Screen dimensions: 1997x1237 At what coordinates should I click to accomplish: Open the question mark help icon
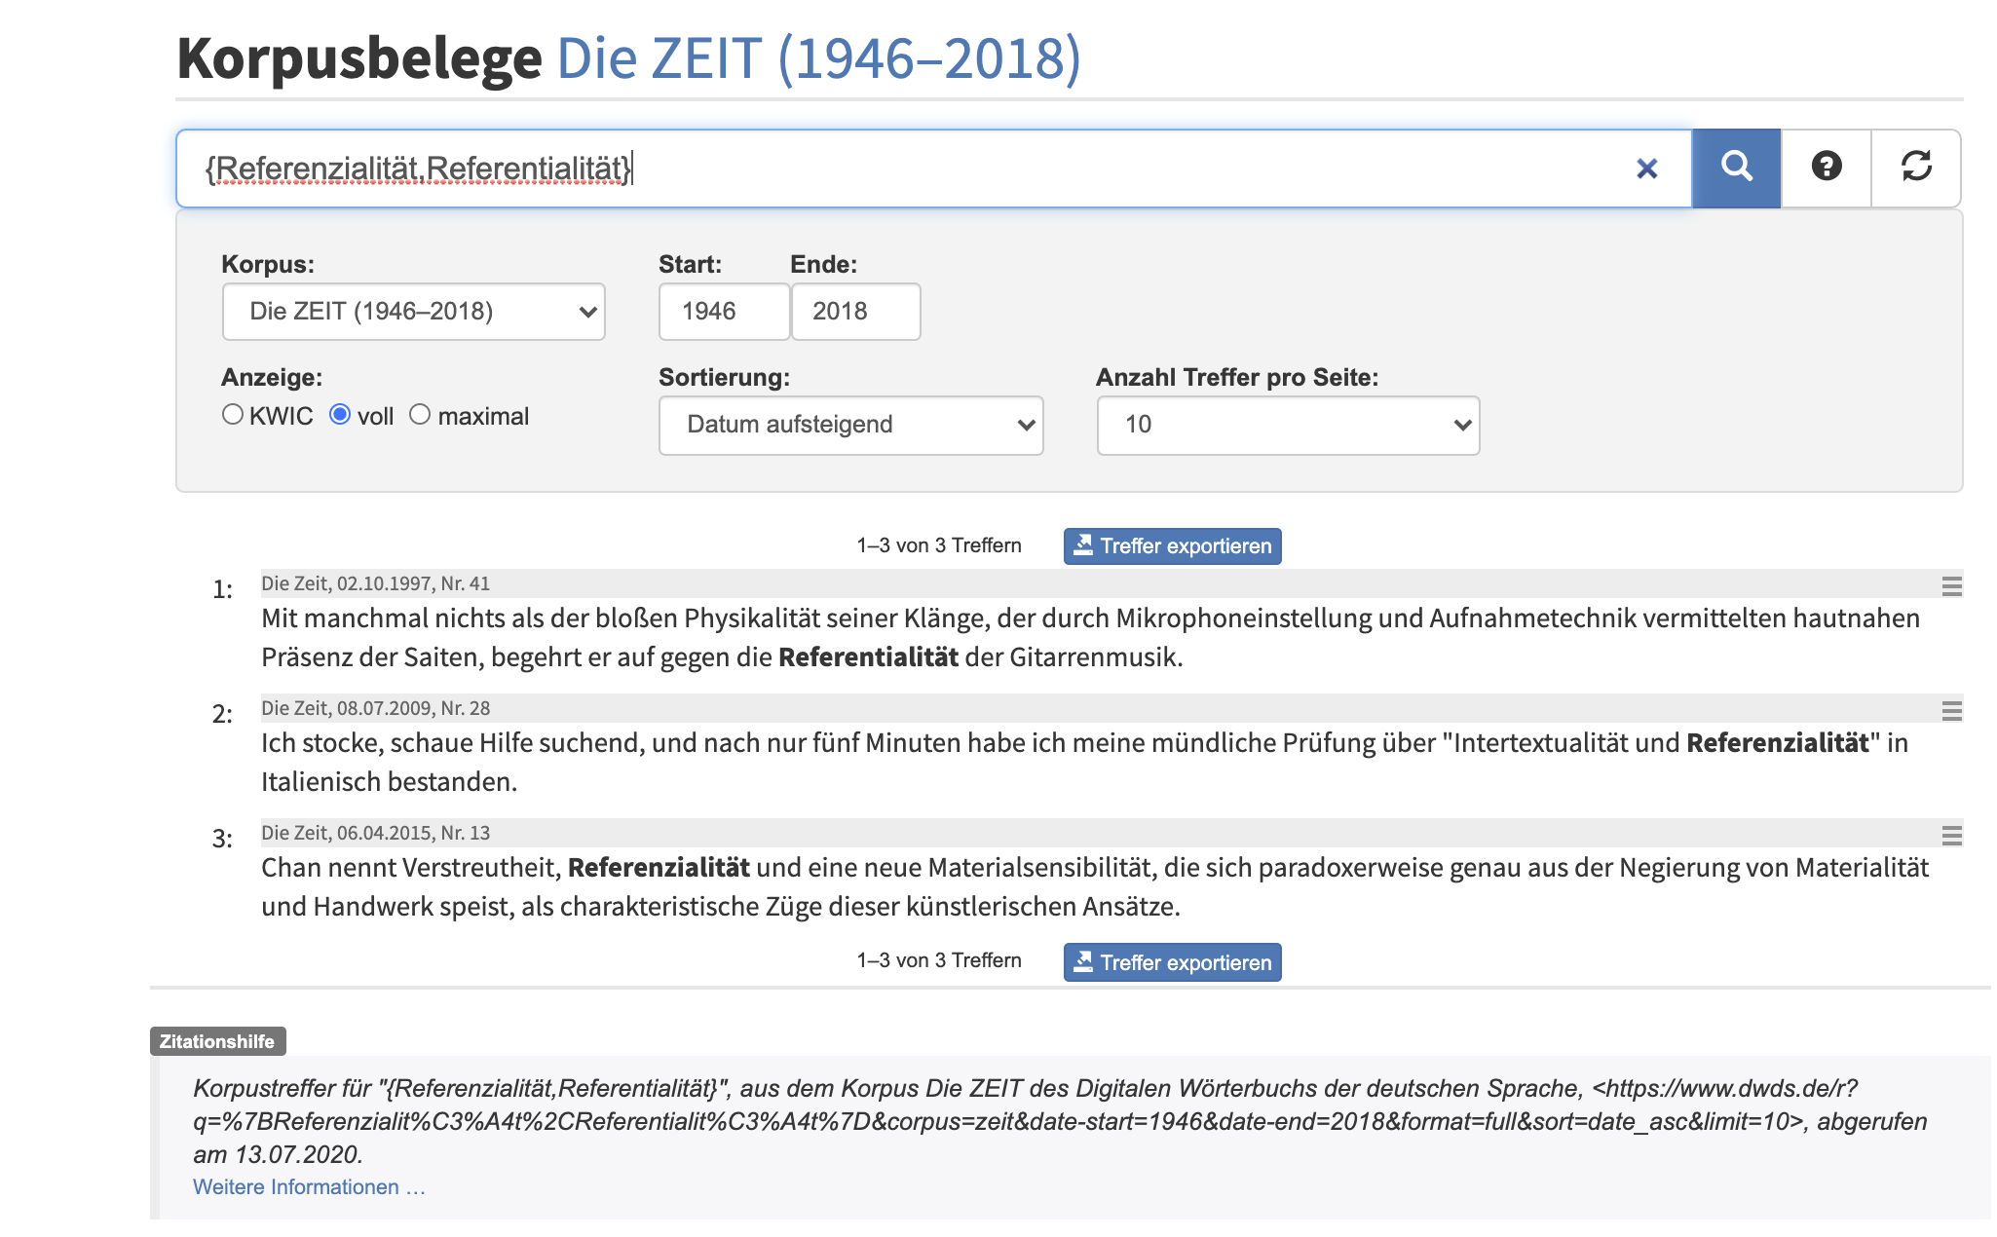click(x=1826, y=168)
